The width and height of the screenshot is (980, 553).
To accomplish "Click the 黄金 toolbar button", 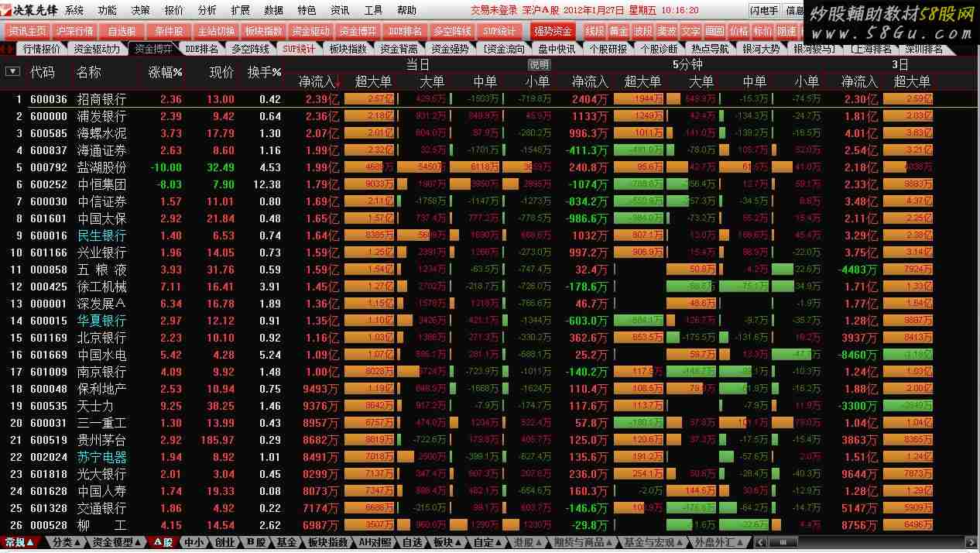I will pyautogui.click(x=618, y=31).
